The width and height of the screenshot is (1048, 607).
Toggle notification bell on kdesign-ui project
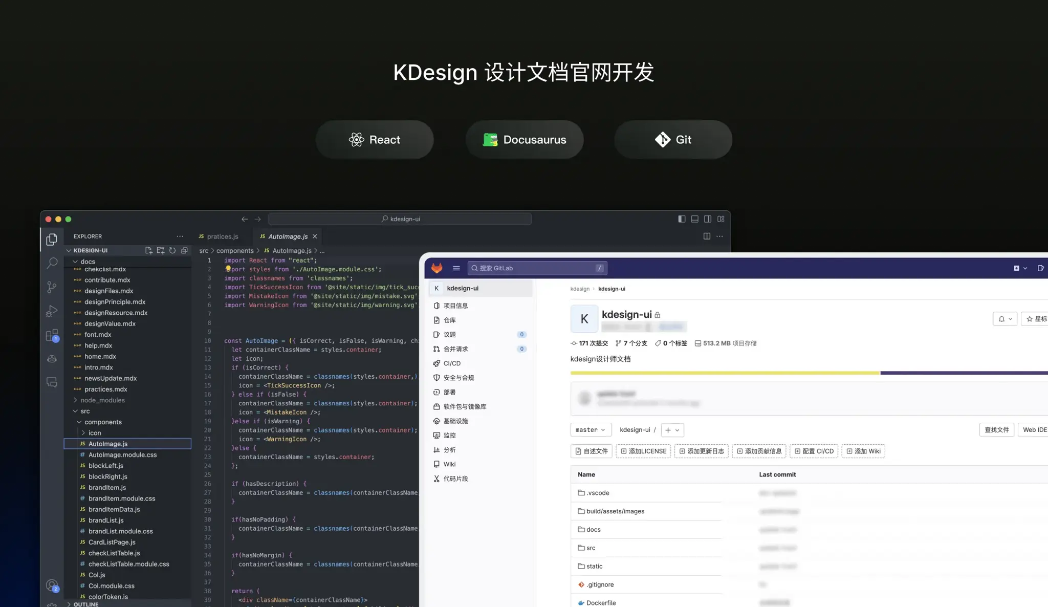pos(1005,318)
